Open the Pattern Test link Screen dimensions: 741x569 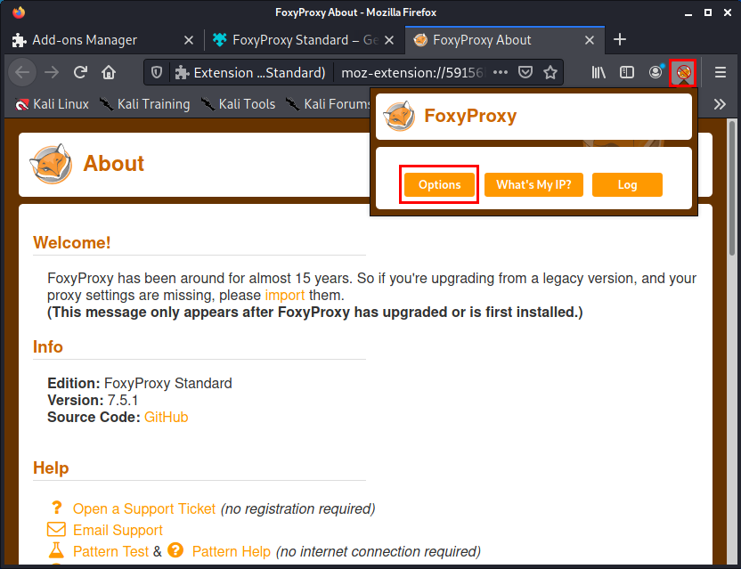pos(110,551)
